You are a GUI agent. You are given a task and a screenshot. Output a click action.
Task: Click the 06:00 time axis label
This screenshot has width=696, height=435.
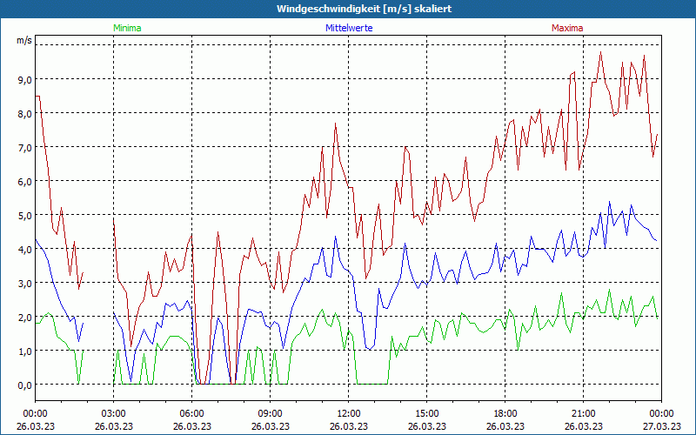(191, 414)
